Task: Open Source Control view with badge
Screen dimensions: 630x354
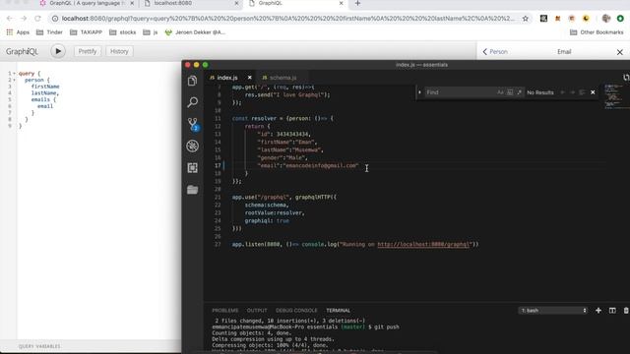Action: point(193,124)
